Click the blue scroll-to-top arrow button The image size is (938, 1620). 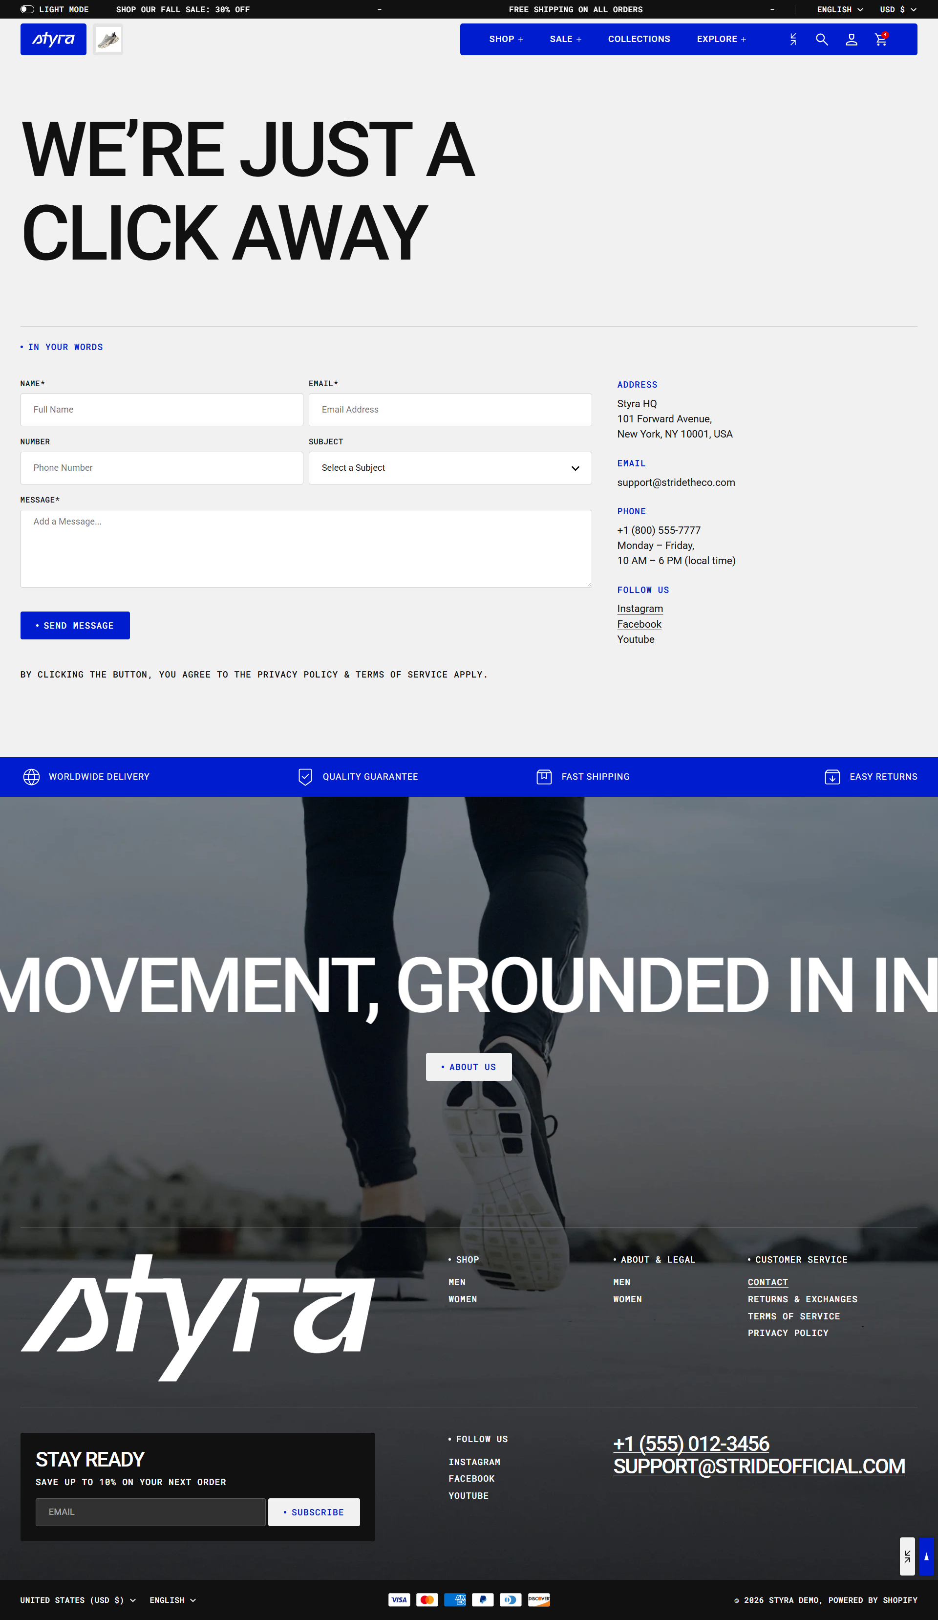(926, 1556)
